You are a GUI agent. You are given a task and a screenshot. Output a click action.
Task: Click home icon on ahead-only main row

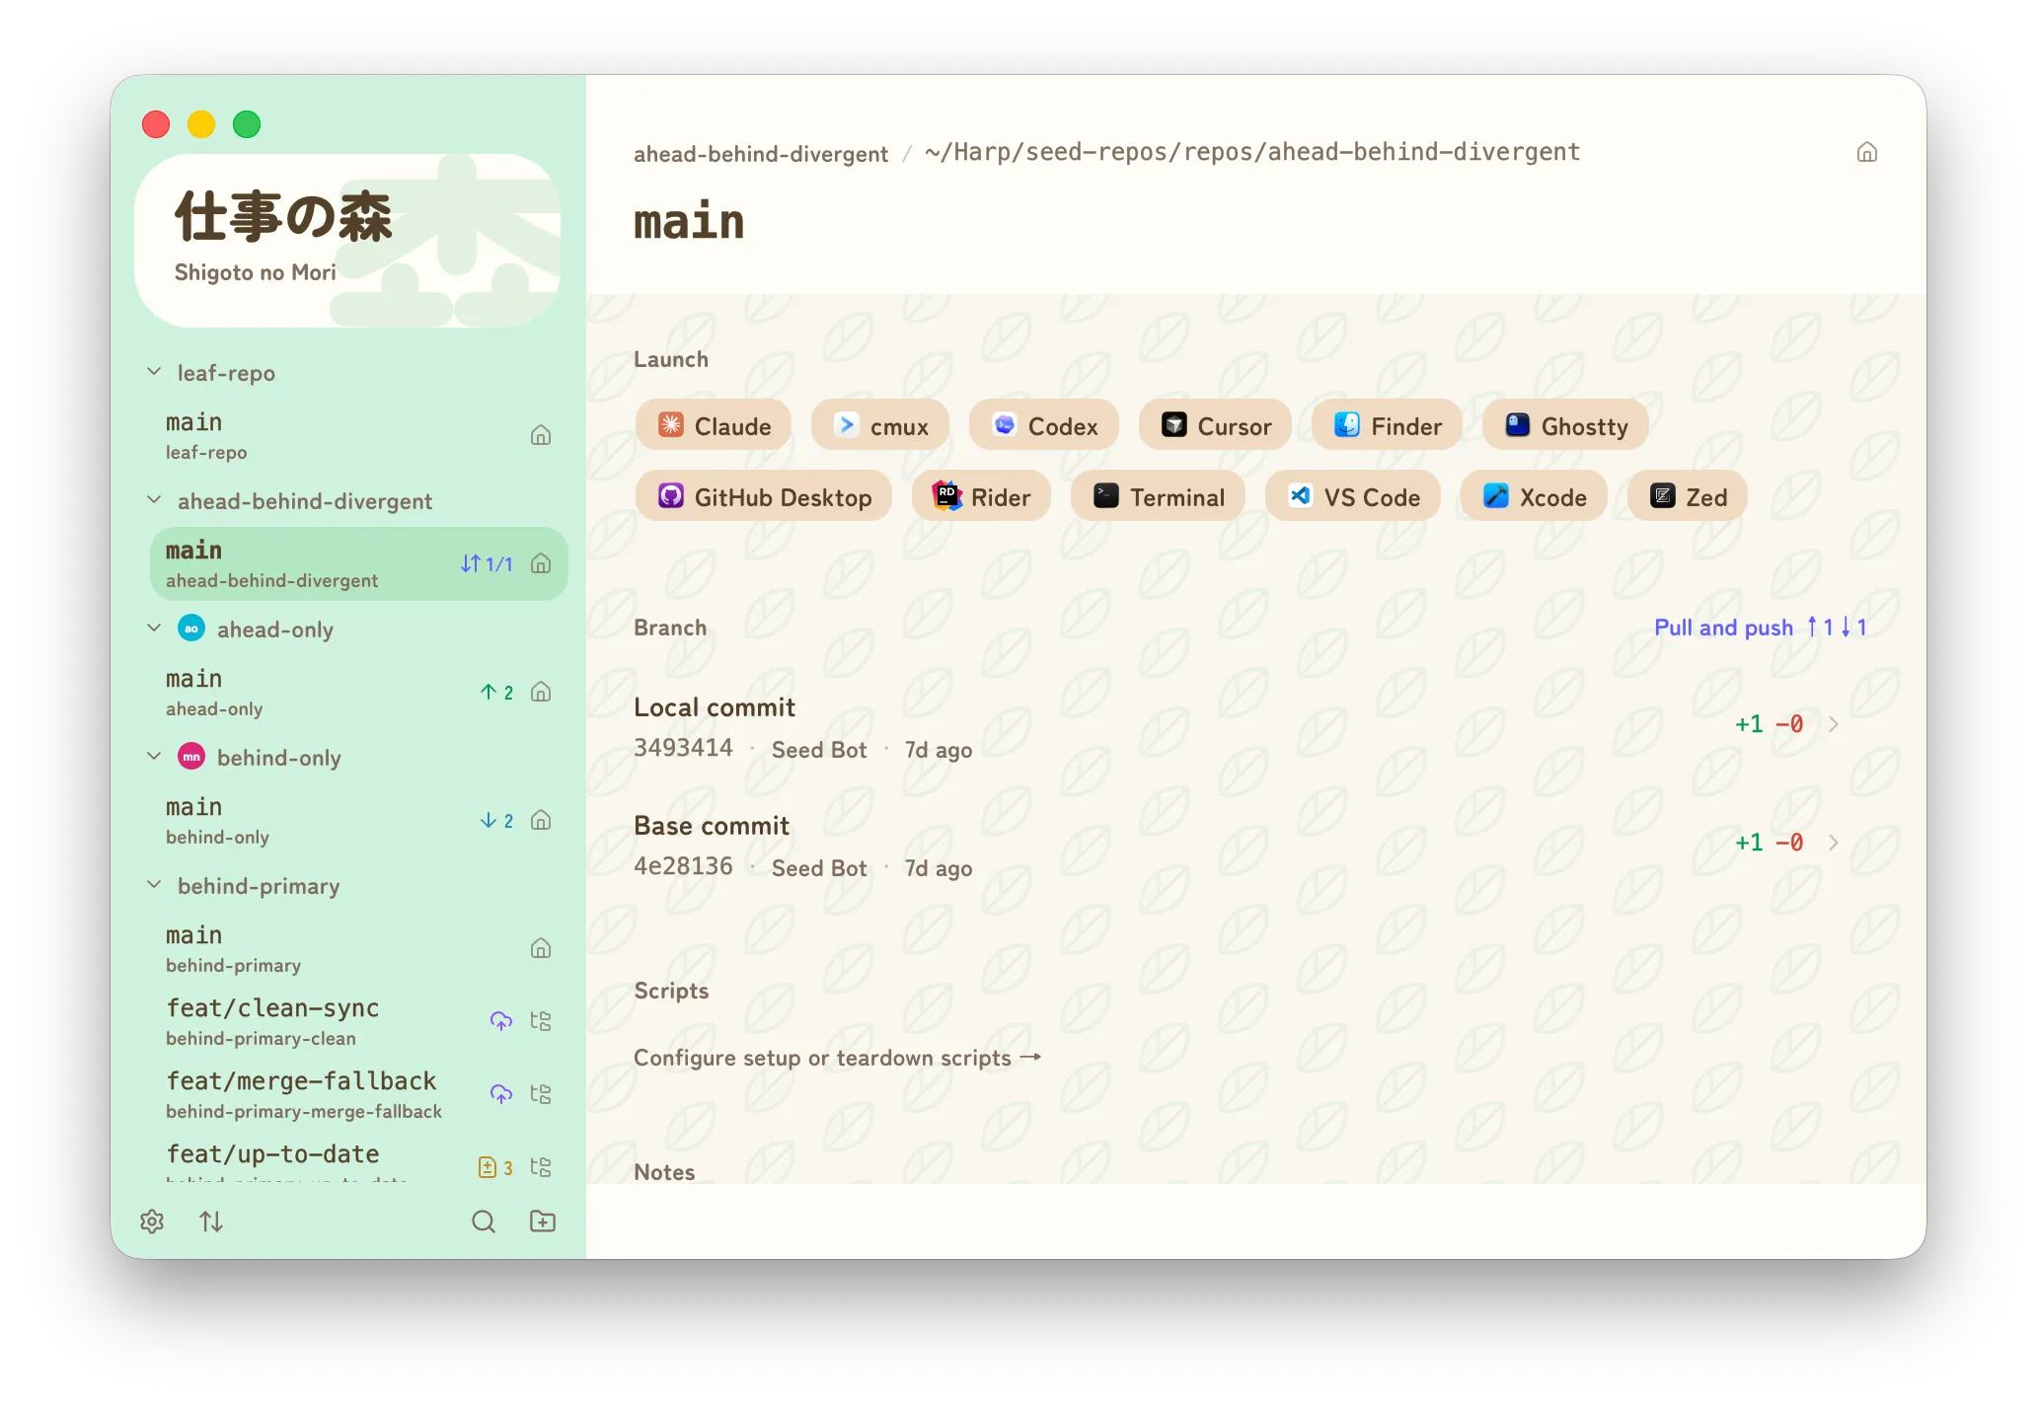[x=541, y=692]
